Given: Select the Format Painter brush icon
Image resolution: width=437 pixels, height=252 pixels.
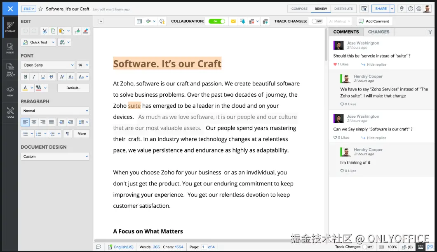Looking at the screenshot, I should (77, 31).
